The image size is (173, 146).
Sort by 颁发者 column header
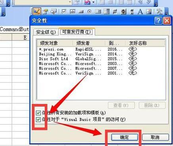pyautogui.click(x=89, y=43)
